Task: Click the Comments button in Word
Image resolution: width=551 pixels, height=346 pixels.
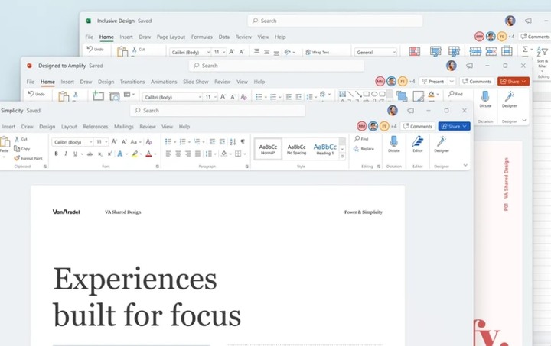Action: pos(418,126)
